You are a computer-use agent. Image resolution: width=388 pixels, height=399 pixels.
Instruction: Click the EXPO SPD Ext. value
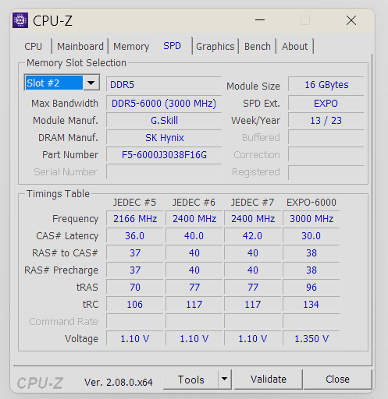[326, 104]
